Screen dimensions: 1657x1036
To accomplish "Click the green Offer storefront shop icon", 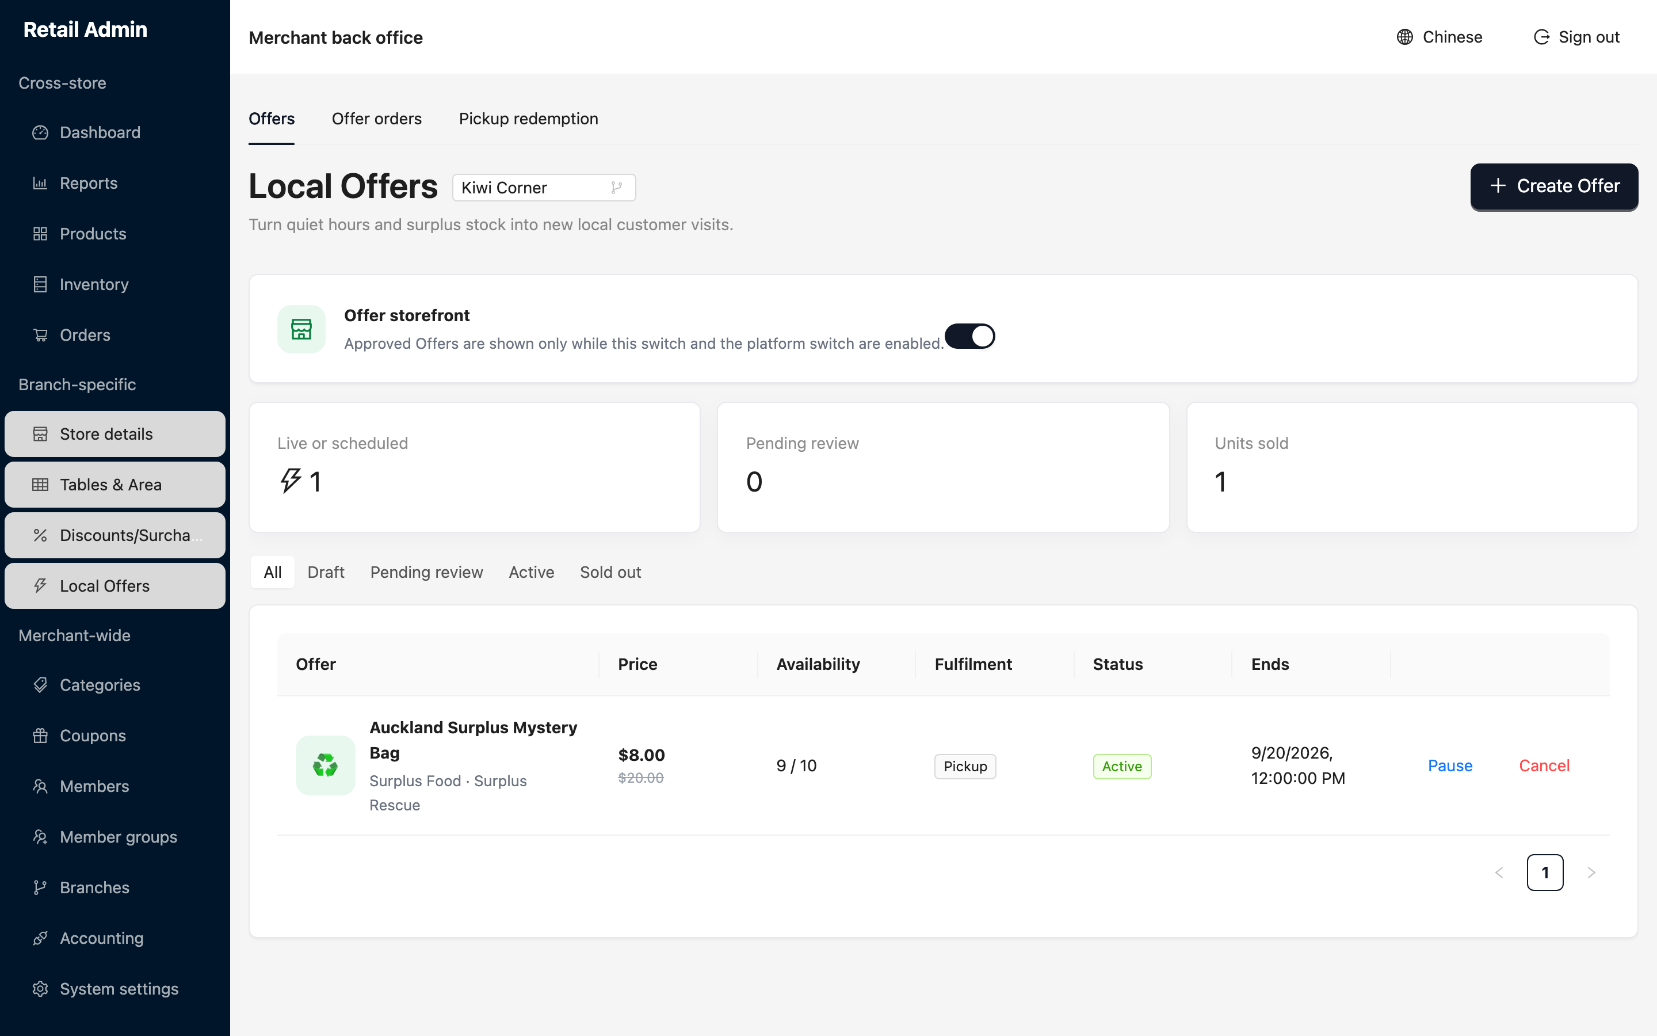I will [301, 329].
